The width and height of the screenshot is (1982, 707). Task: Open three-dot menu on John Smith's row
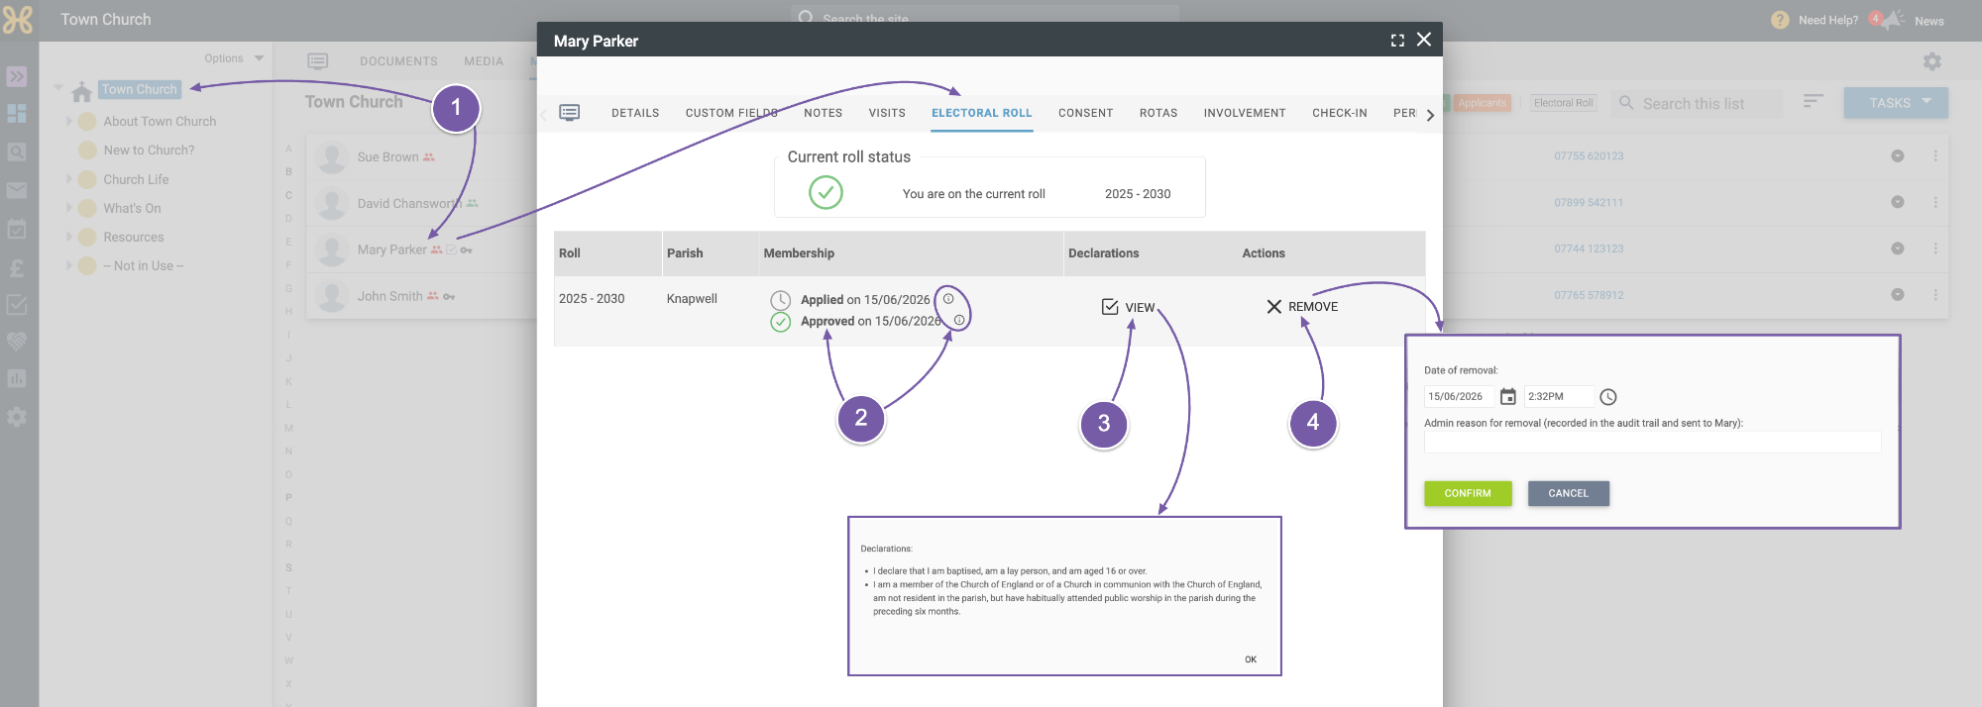1935,295
